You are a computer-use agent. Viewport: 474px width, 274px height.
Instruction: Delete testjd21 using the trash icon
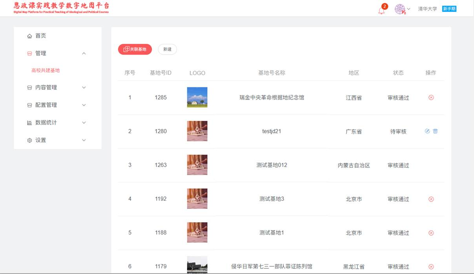point(435,131)
